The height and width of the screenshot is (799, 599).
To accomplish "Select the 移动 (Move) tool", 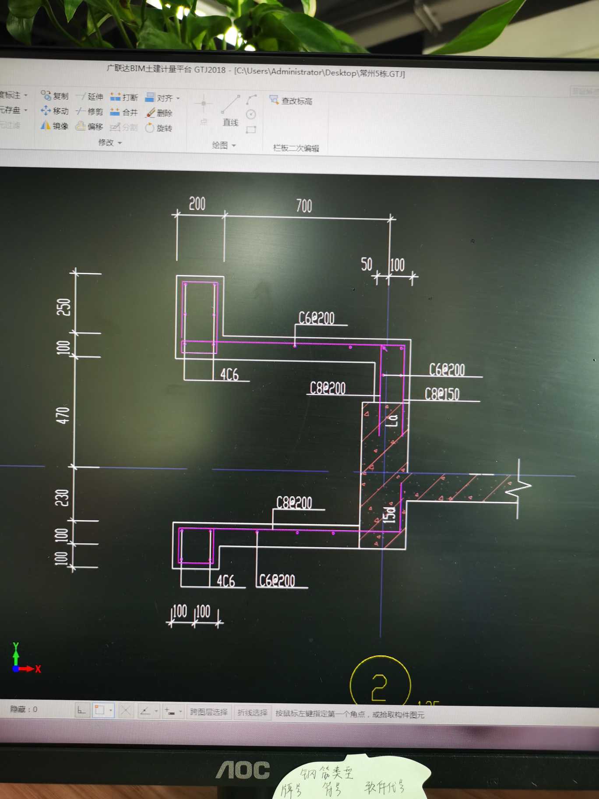I will pyautogui.click(x=55, y=111).
